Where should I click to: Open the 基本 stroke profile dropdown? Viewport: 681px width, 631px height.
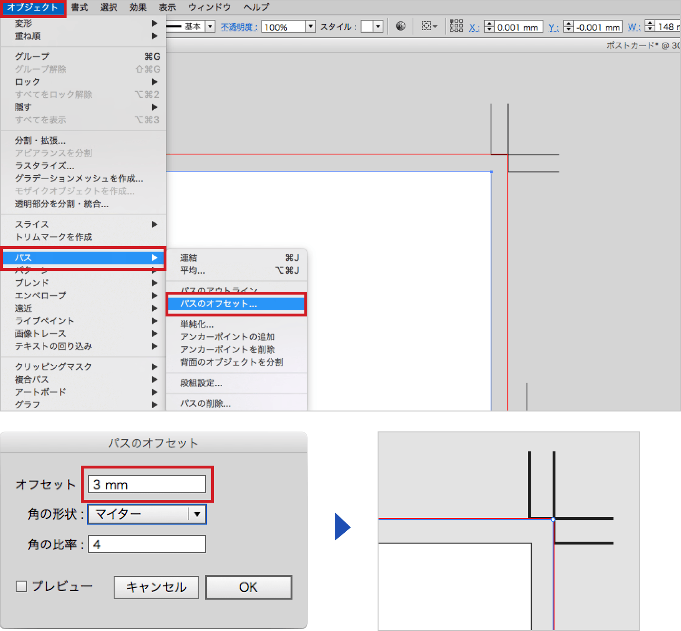(x=210, y=27)
